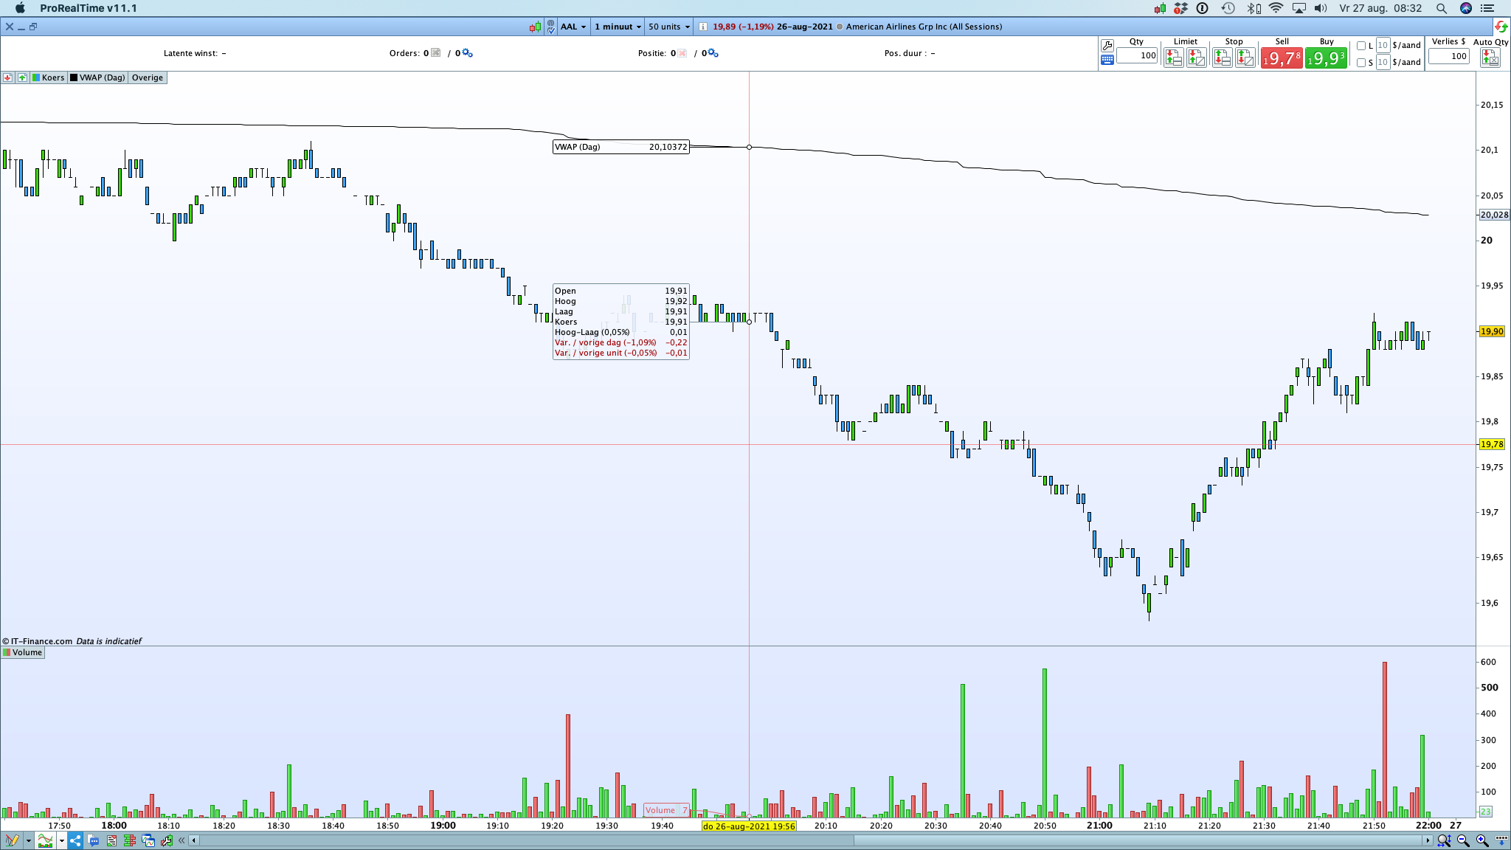Open the 50 units dropdown

pyautogui.click(x=668, y=27)
